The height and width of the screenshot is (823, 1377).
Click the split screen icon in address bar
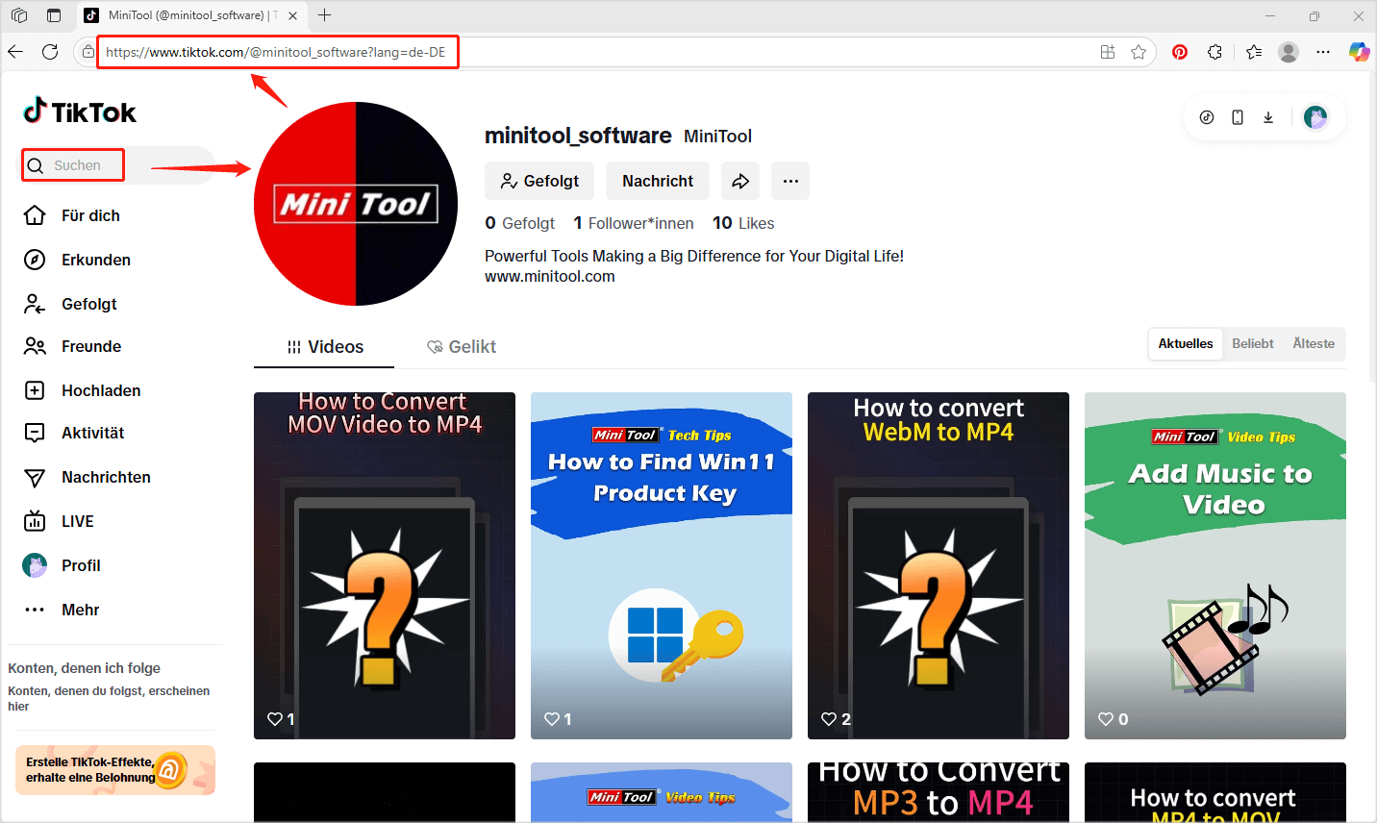click(1108, 52)
